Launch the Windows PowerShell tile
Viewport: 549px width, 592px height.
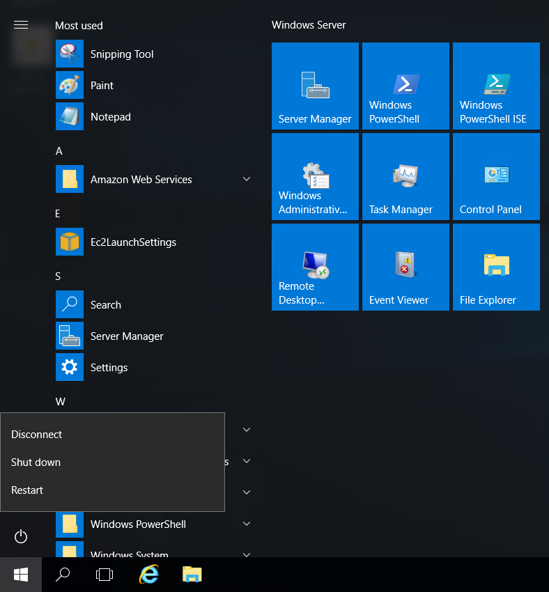pyautogui.click(x=405, y=86)
